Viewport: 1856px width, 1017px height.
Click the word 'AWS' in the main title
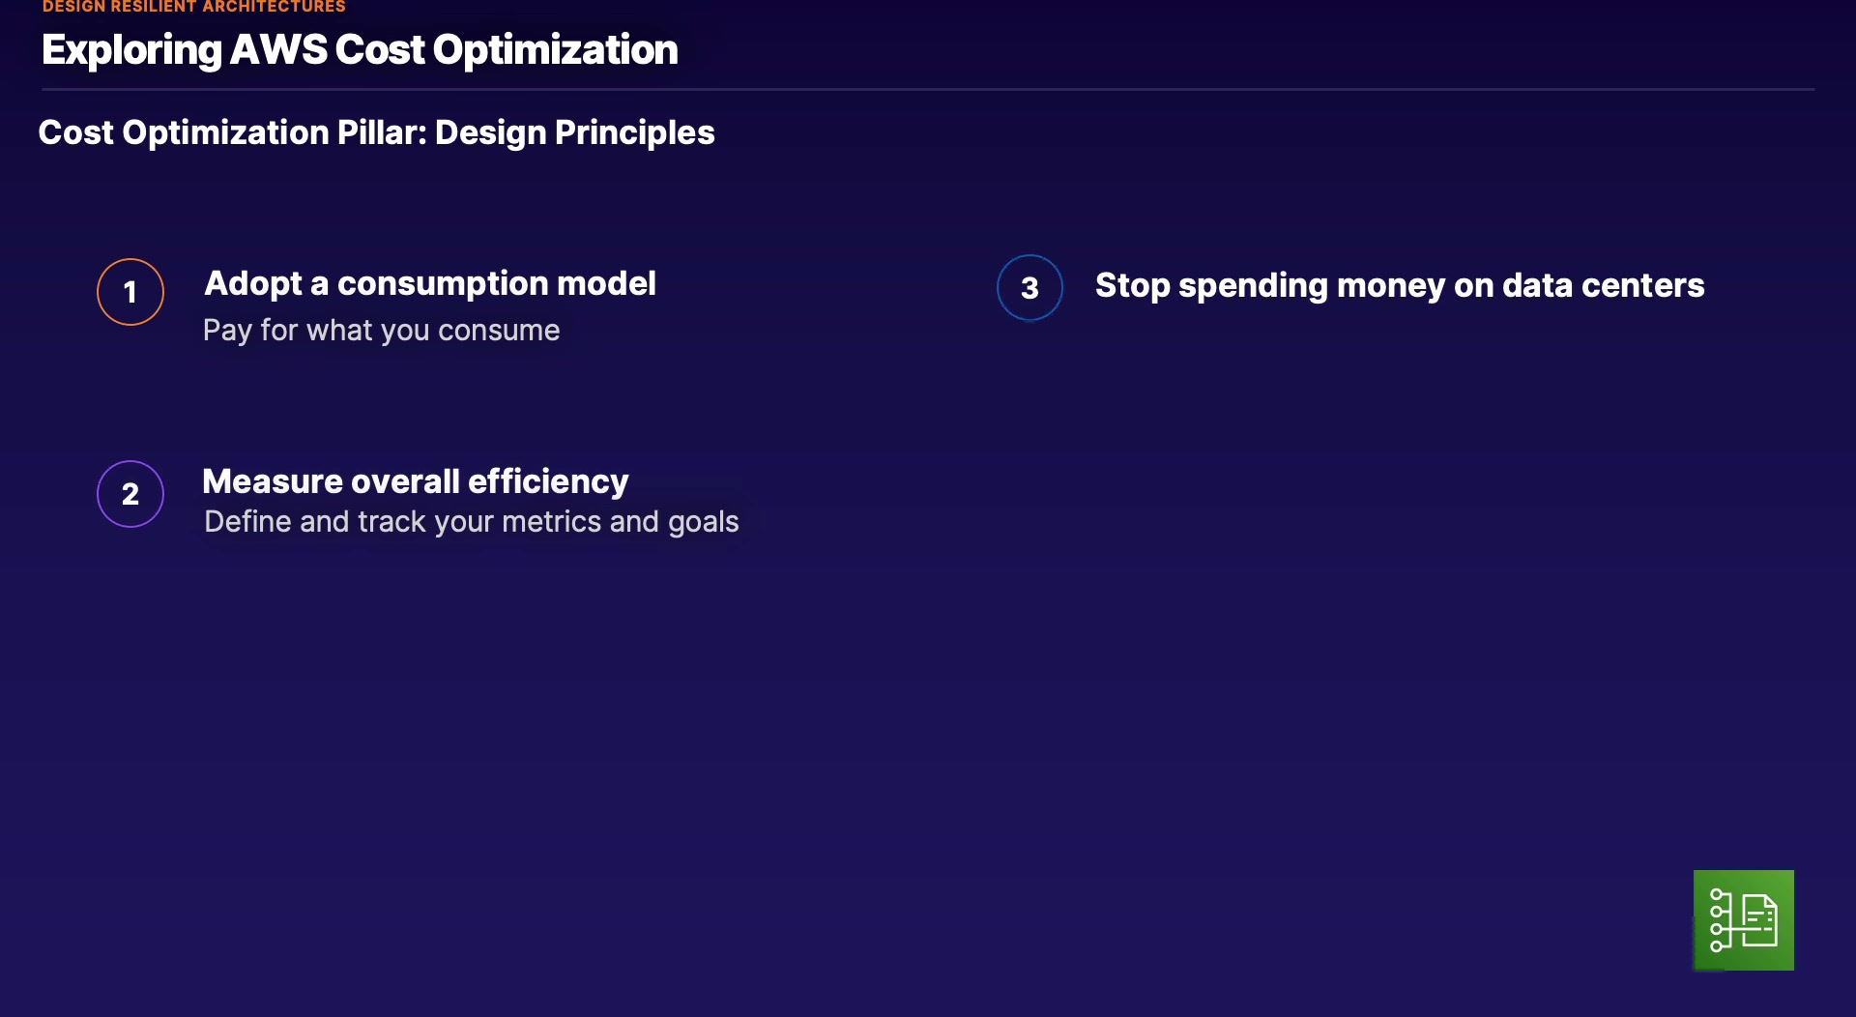pos(278,50)
